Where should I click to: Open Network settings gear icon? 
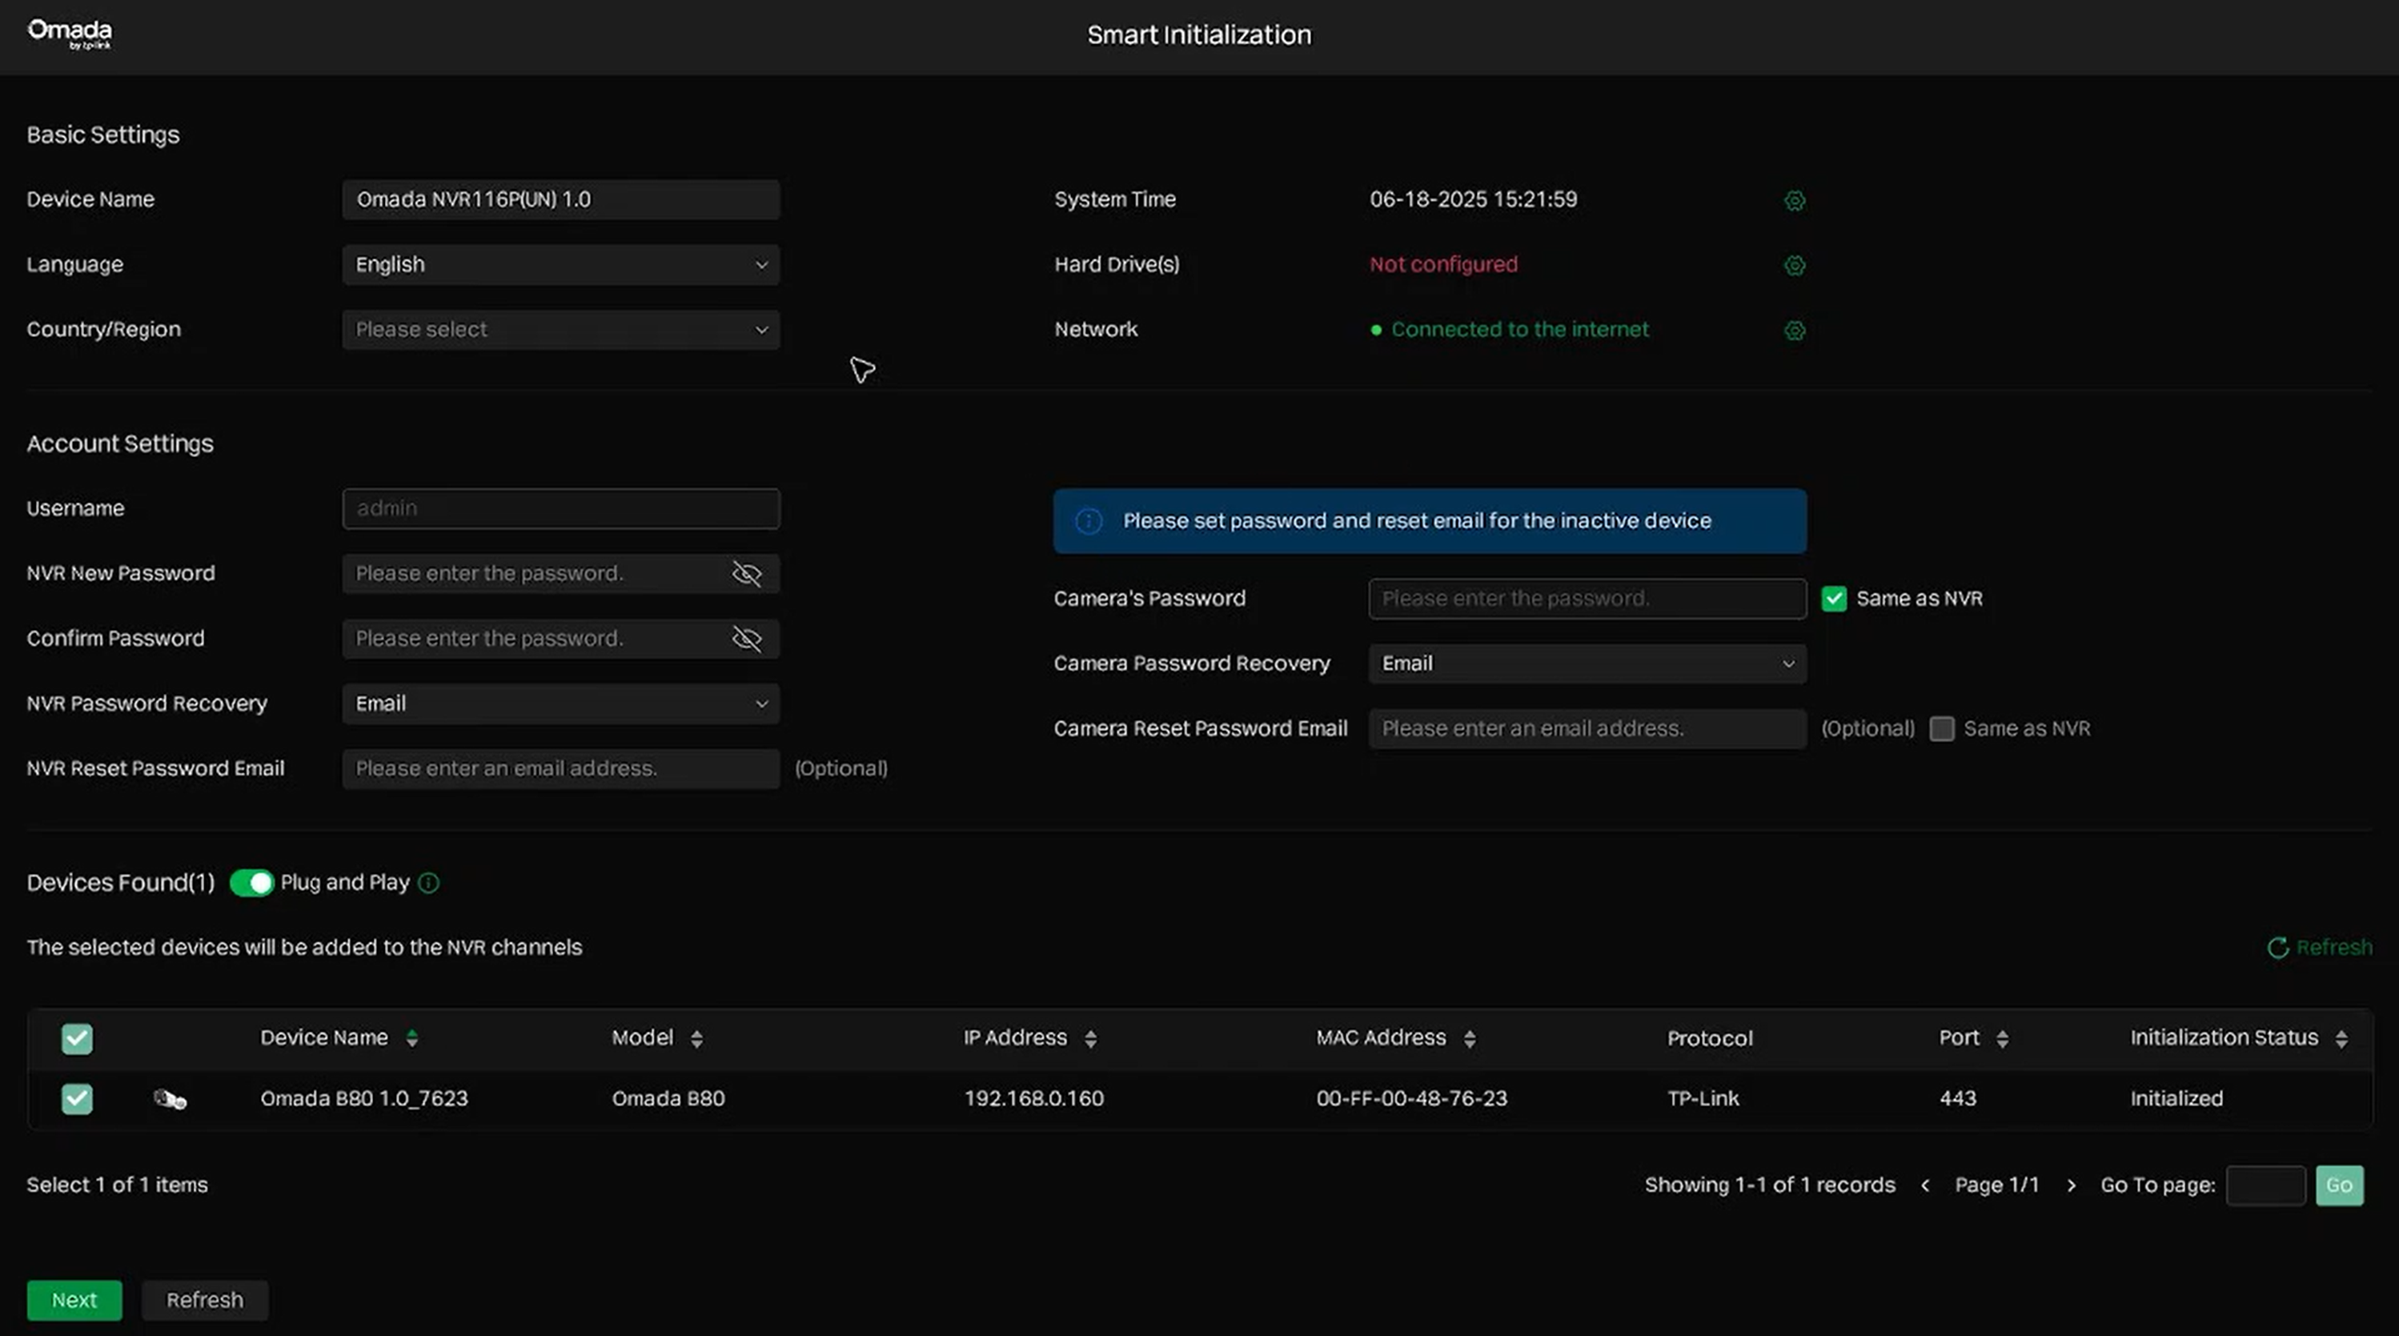[1795, 331]
